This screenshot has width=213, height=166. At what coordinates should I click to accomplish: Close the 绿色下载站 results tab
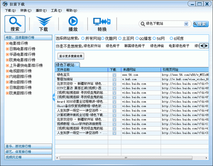click(x=77, y=65)
